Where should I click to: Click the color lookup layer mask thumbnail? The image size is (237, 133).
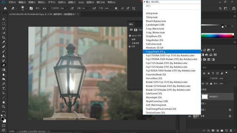[x=205, y=97]
